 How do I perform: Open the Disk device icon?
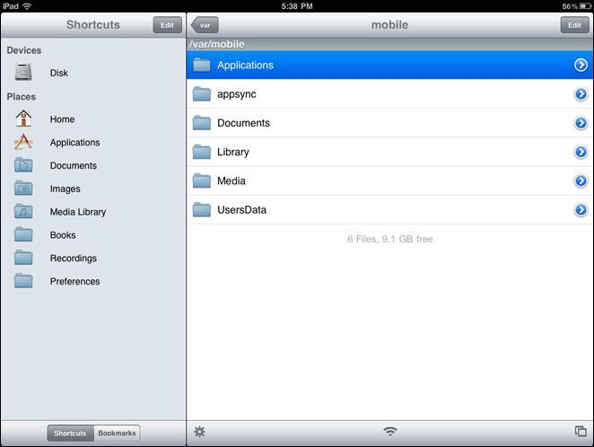coord(23,72)
